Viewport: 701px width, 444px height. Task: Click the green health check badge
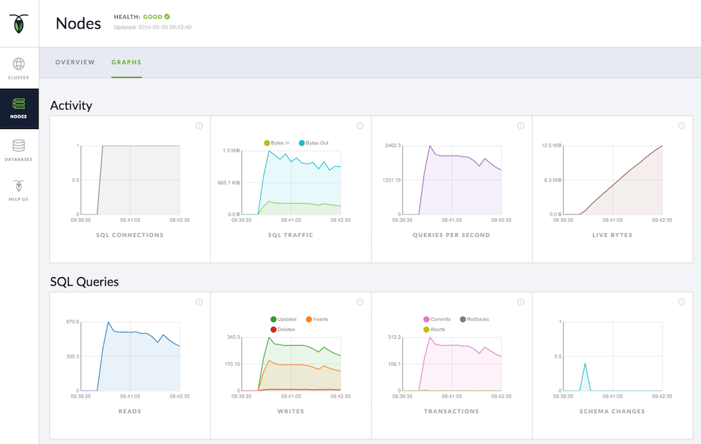coord(167,16)
